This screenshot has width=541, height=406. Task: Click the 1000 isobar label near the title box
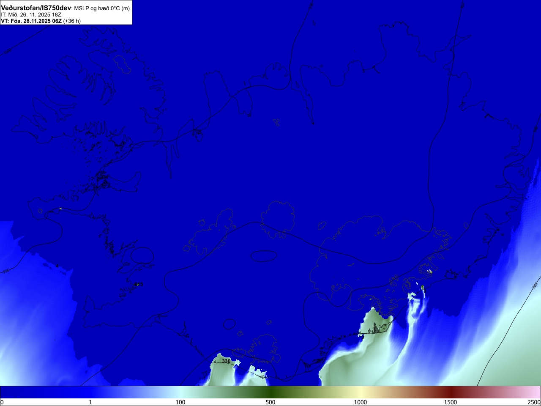click(x=7, y=52)
